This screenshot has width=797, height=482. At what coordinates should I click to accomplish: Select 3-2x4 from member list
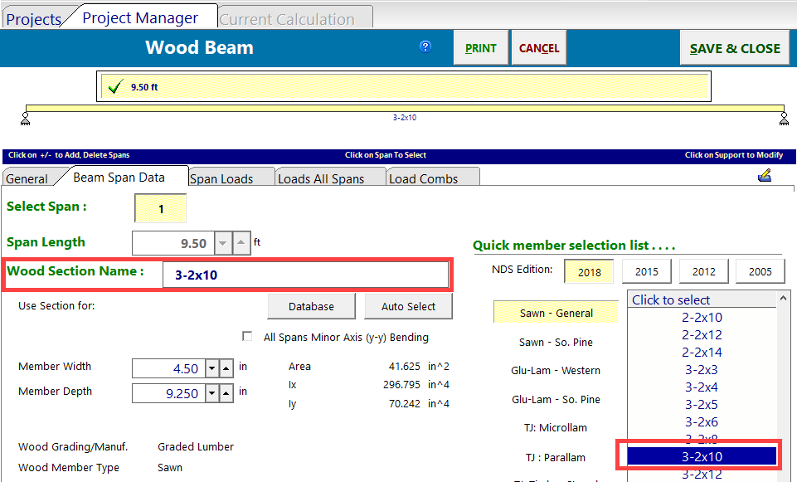click(x=702, y=387)
